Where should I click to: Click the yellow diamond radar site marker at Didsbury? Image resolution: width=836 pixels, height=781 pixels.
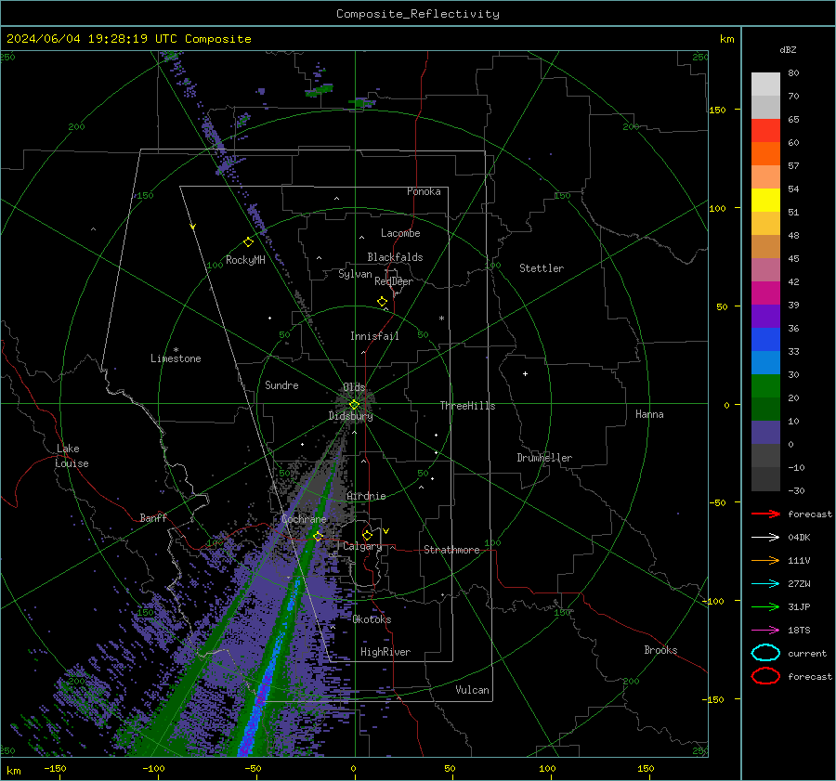pyautogui.click(x=354, y=405)
